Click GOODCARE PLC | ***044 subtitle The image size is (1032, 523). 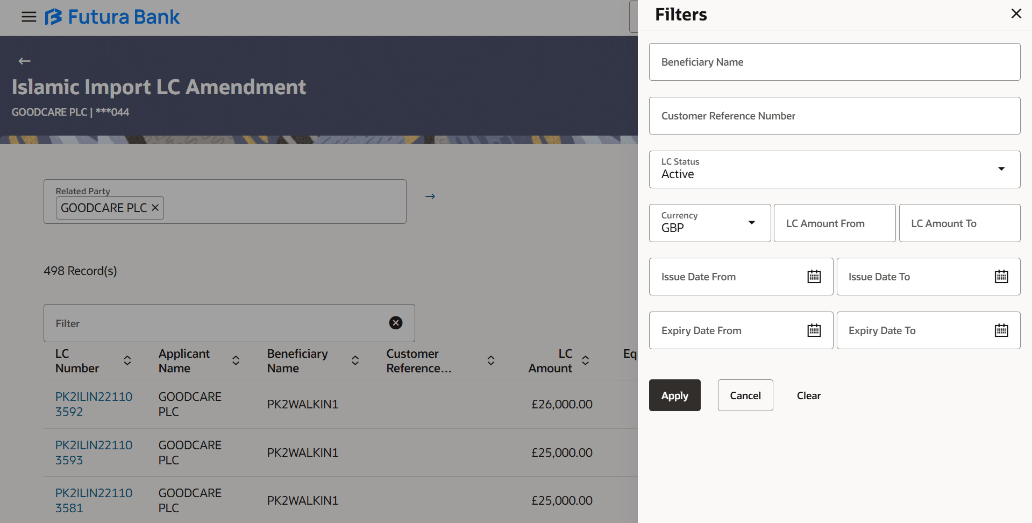click(70, 112)
